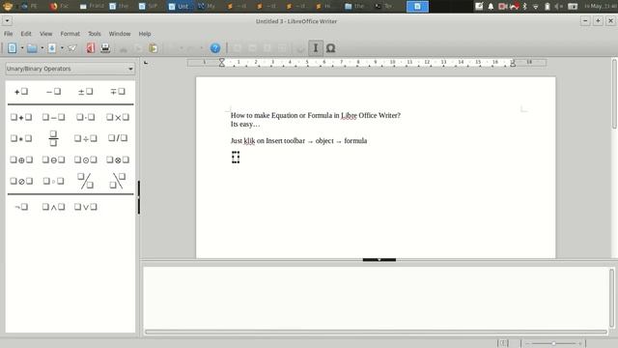Insert the plus-minus sign operator
This screenshot has width=618, height=348.
[86, 92]
